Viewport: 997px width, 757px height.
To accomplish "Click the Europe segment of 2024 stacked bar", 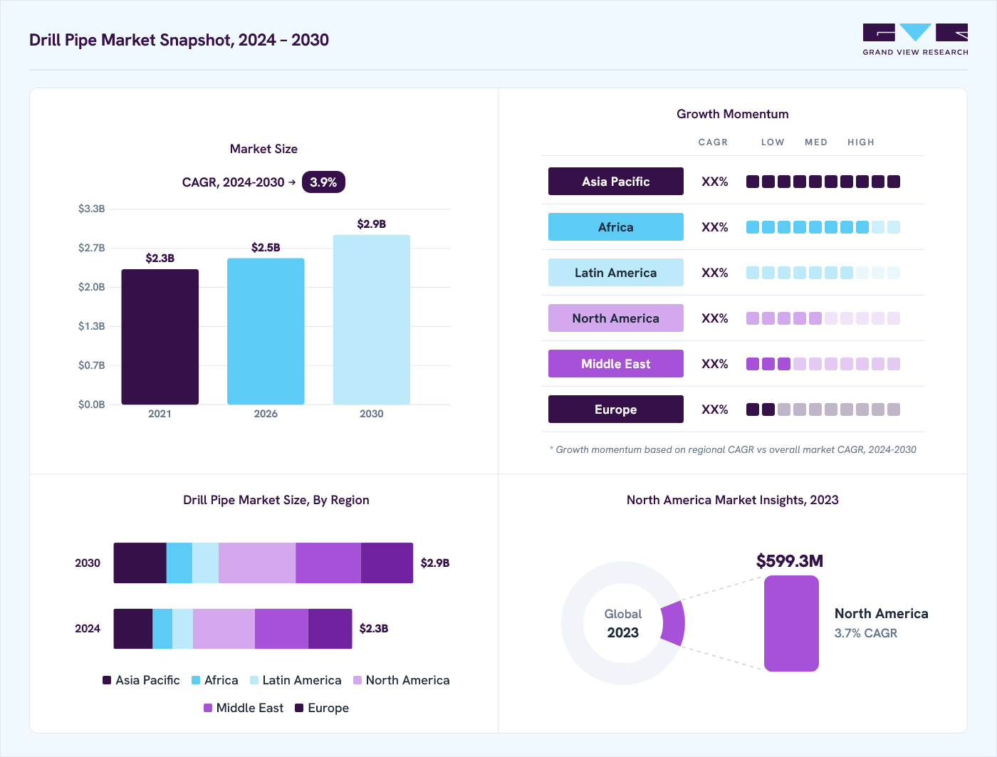I will [330, 629].
